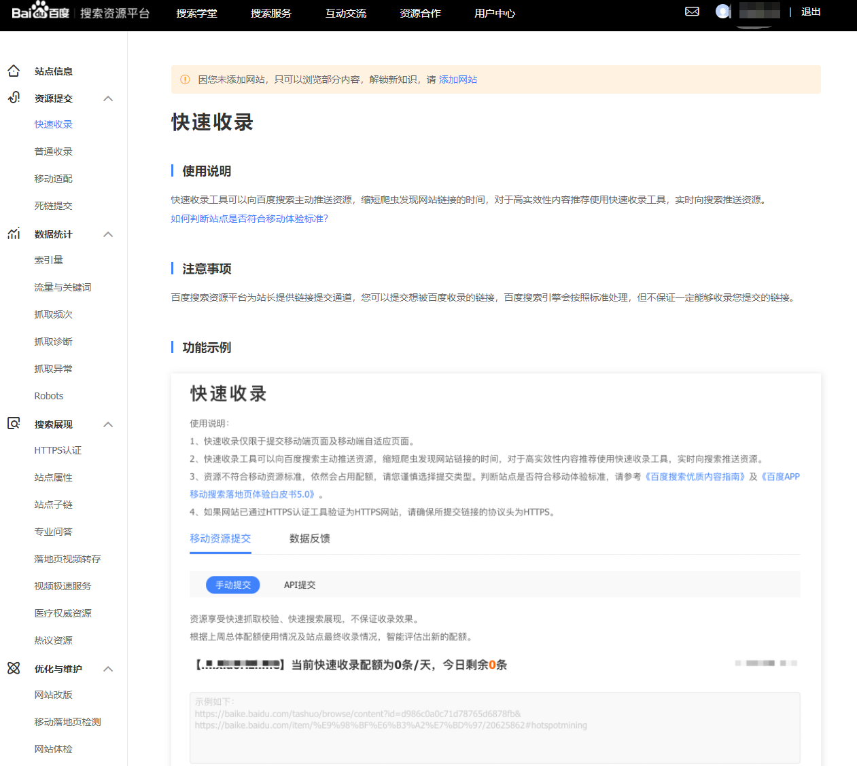The width and height of the screenshot is (857, 766).
Task: Open 流量与关键词 in the sidebar
Action: click(63, 287)
